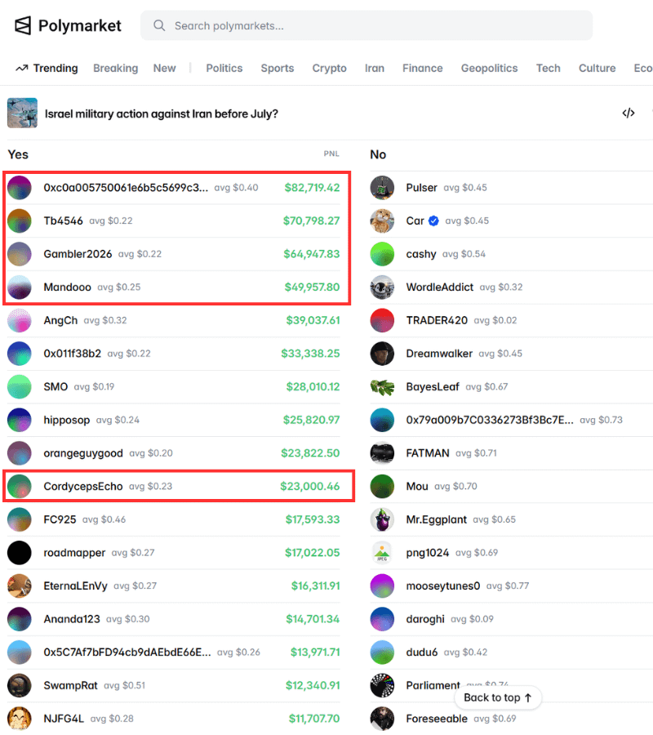Open Ananda123's profile link

tap(72, 619)
